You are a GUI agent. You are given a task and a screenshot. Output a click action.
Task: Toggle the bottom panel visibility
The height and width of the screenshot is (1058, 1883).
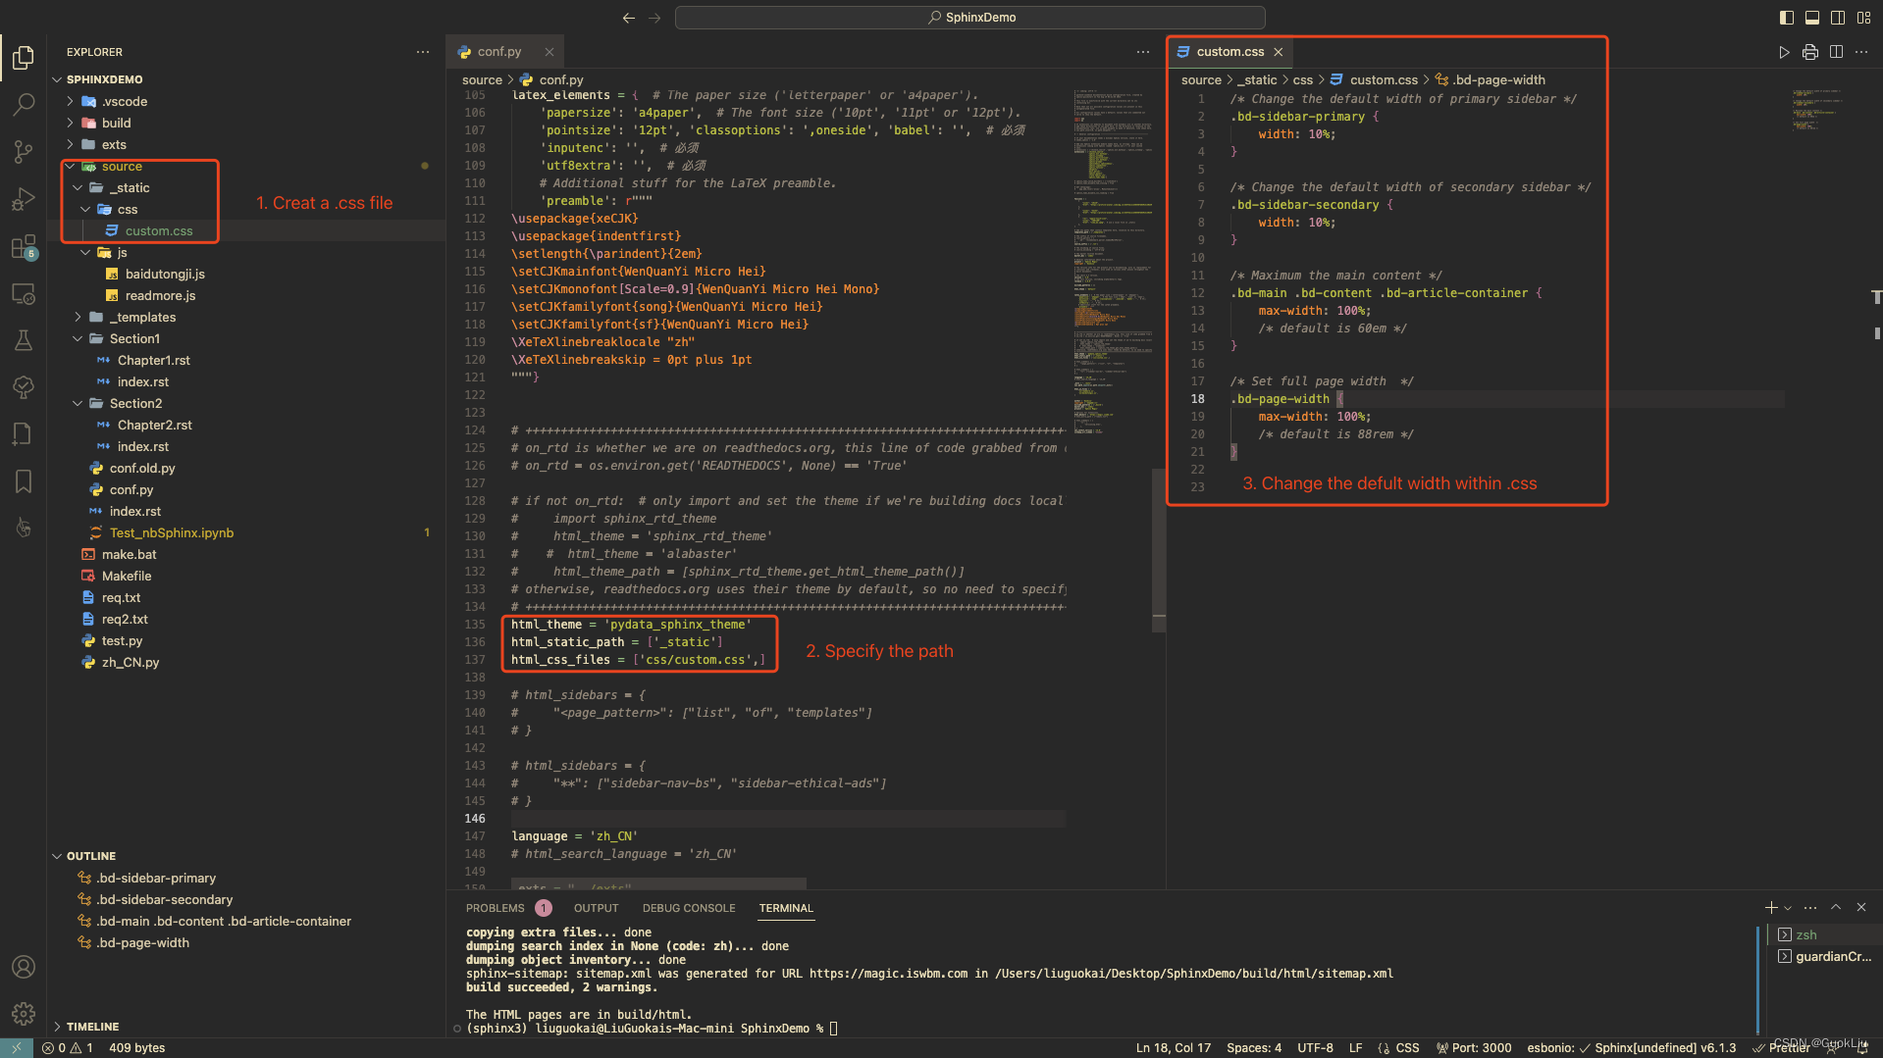(x=1810, y=17)
